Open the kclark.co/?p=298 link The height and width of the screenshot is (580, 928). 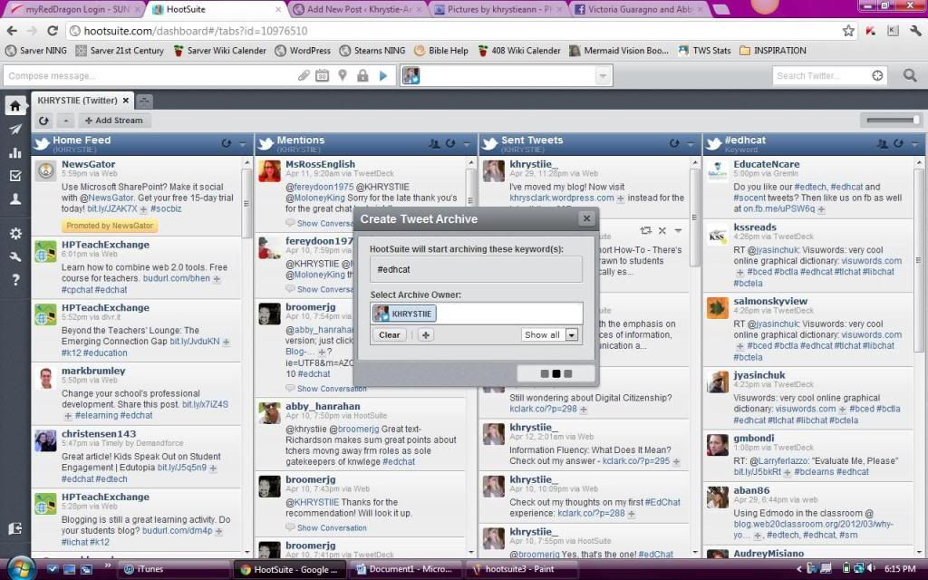click(x=544, y=409)
